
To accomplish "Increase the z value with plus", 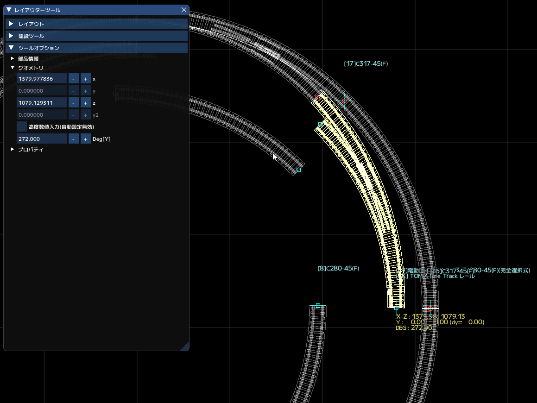I will pos(86,103).
